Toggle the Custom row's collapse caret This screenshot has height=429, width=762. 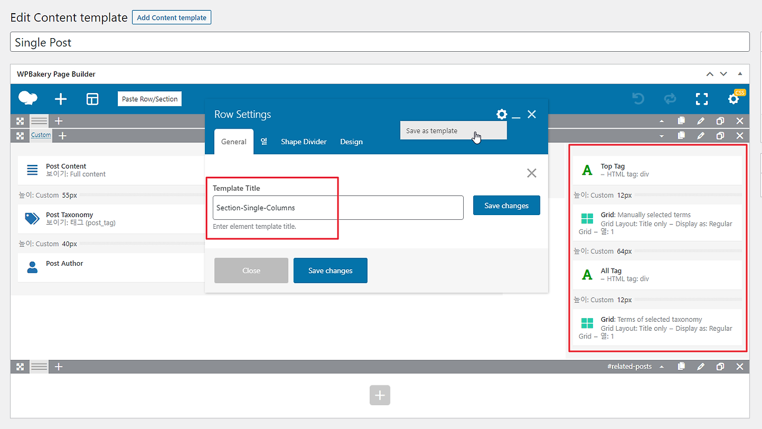pyautogui.click(x=662, y=136)
